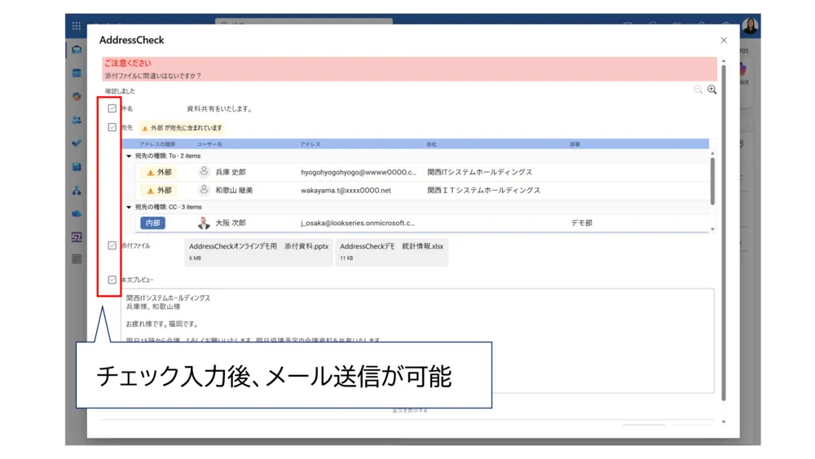Open Word icon in Outlook sidebar
The height and width of the screenshot is (459, 815).
coord(77,167)
